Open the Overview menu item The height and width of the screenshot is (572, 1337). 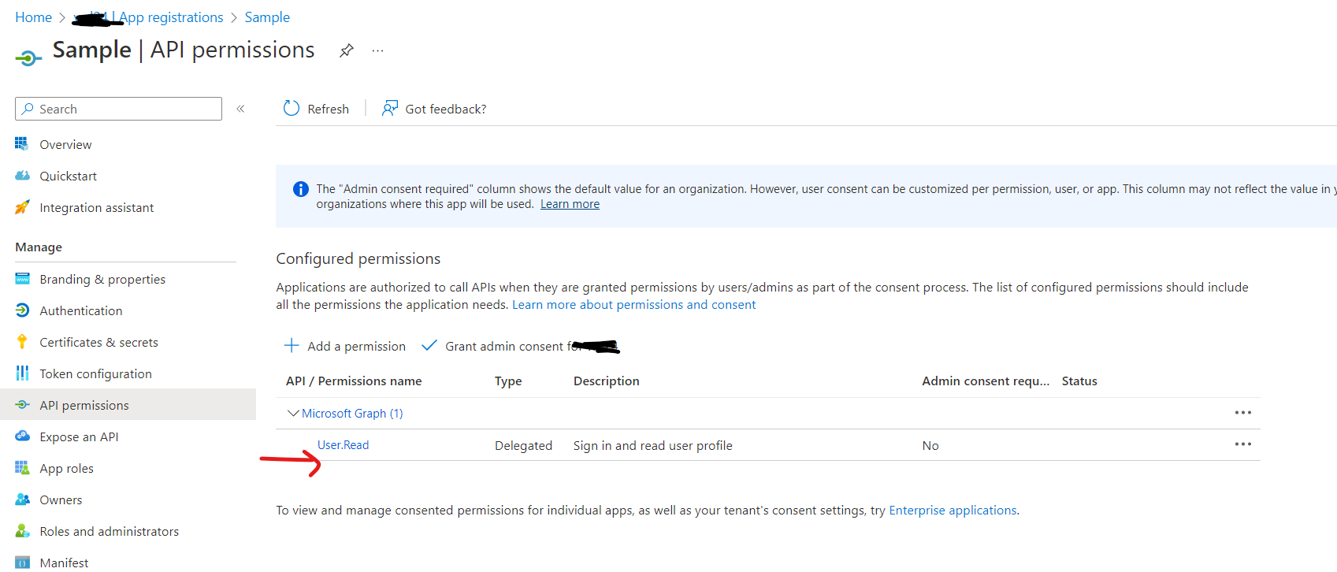(x=65, y=144)
